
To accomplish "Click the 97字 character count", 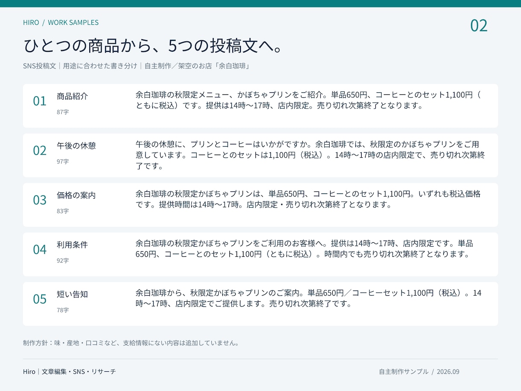I will (63, 162).
